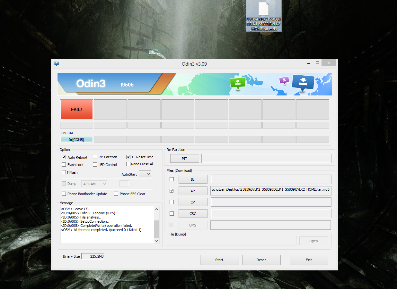Image resolution: width=397 pixels, height=289 pixels.
Task: Enable Phone Bootloader Update checkbox
Action: [64, 194]
